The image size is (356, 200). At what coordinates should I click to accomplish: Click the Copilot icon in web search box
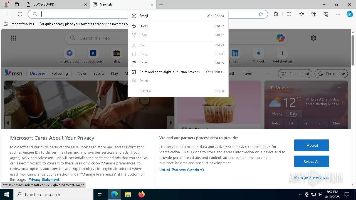pyautogui.click(x=280, y=38)
